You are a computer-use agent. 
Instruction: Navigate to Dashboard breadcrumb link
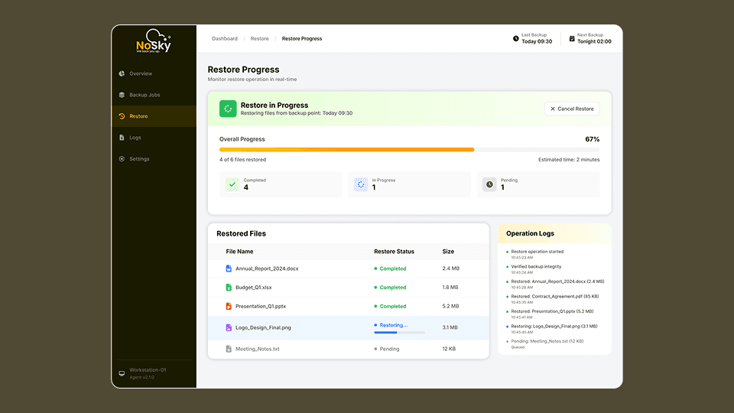[225, 38]
